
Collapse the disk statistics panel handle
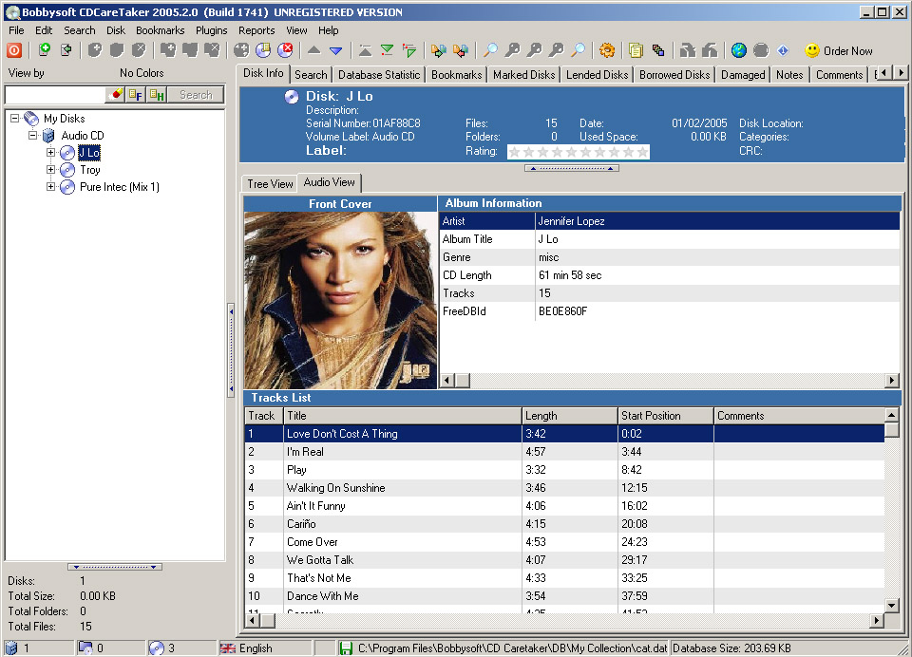[x=115, y=567]
